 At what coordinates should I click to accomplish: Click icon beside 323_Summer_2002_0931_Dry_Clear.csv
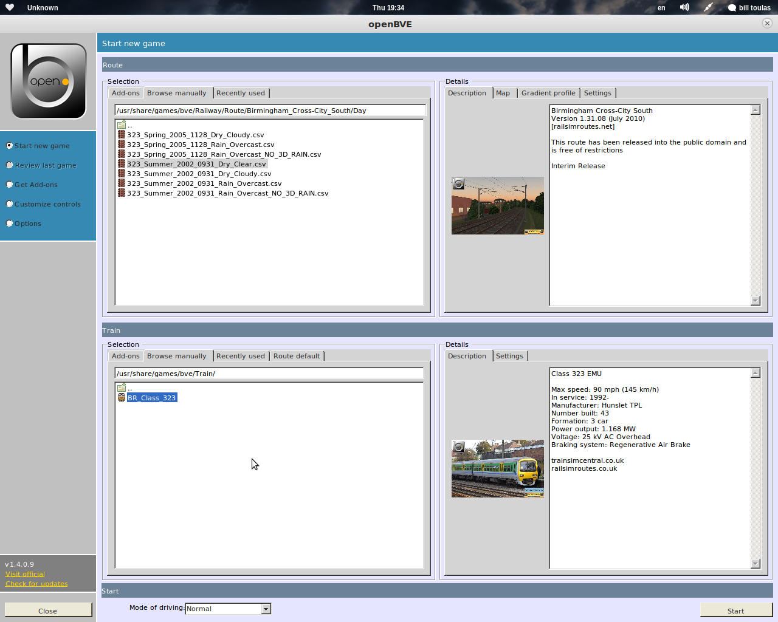pyautogui.click(x=122, y=164)
